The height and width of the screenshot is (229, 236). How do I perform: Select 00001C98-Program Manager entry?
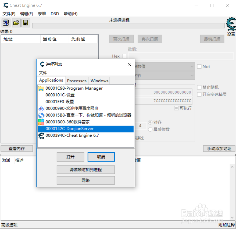point(86,88)
